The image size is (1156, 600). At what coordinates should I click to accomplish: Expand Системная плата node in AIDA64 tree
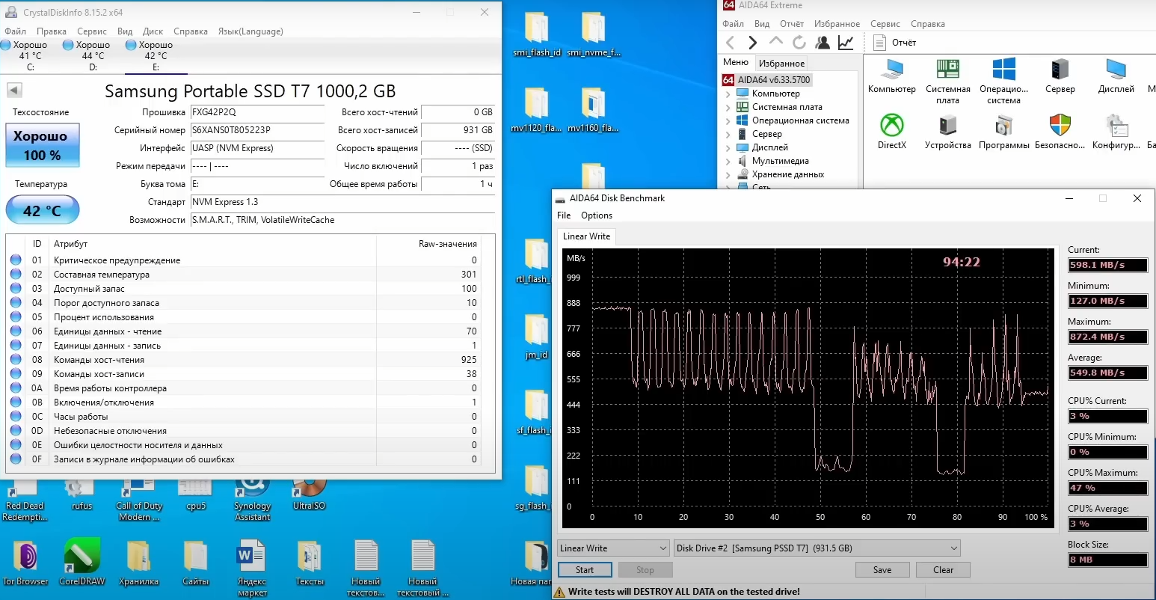[x=728, y=107]
